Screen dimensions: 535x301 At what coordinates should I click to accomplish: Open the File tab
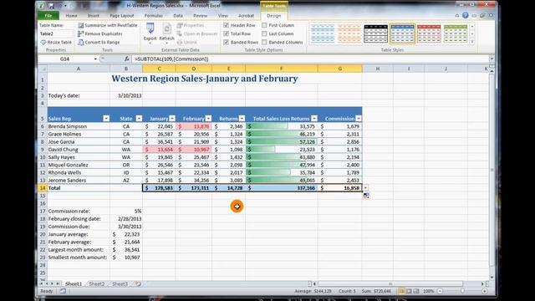pyautogui.click(x=48, y=16)
